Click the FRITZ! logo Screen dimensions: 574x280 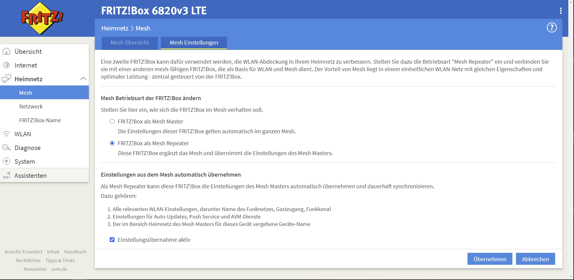42,18
